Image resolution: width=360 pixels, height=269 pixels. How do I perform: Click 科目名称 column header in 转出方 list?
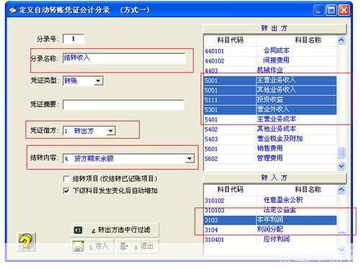tap(308, 40)
